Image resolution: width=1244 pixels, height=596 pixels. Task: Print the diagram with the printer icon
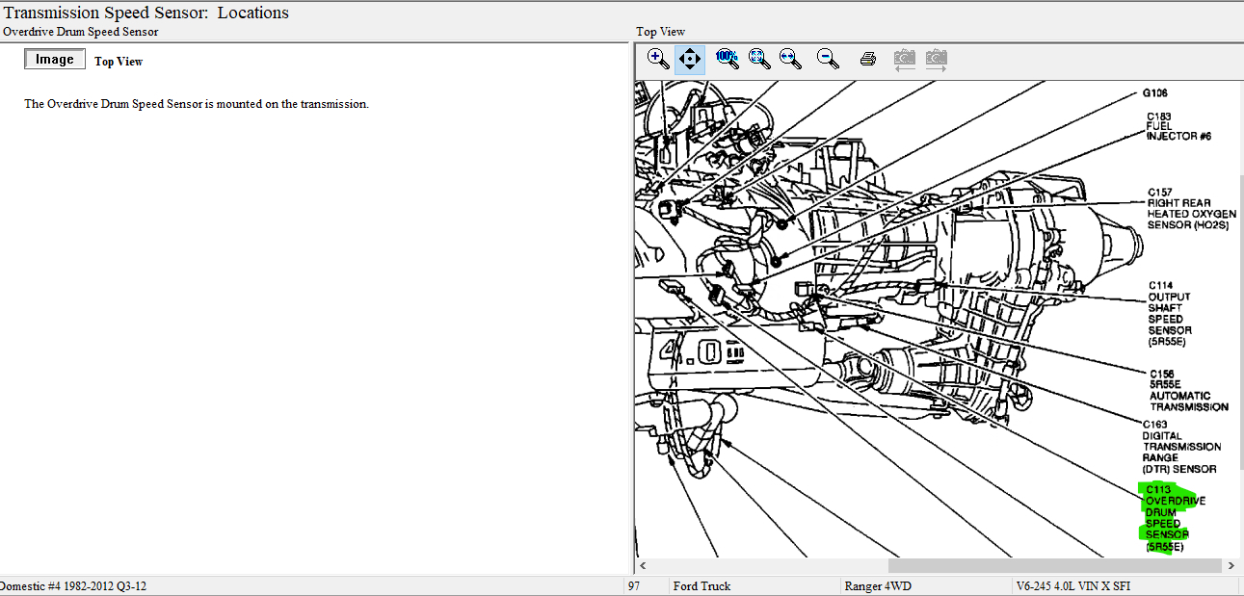click(867, 59)
